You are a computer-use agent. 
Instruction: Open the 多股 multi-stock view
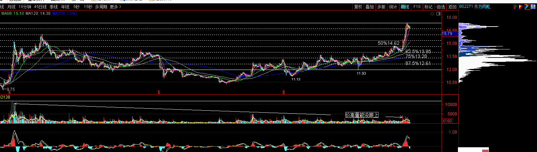click(381, 7)
